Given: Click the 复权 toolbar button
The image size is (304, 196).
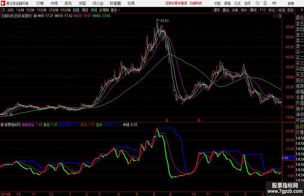Looking at the screenshot, I should point(217,10).
